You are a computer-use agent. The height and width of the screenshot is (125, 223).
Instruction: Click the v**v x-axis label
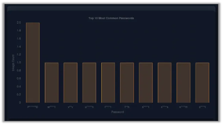point(70,107)
